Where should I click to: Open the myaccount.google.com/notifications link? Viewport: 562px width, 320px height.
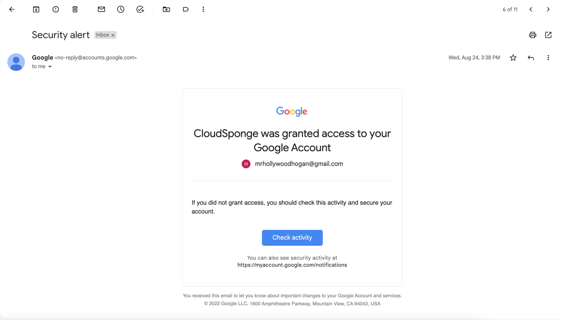pos(292,265)
